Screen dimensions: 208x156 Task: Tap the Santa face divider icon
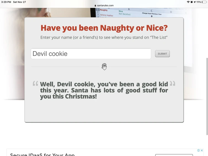[x=104, y=67]
